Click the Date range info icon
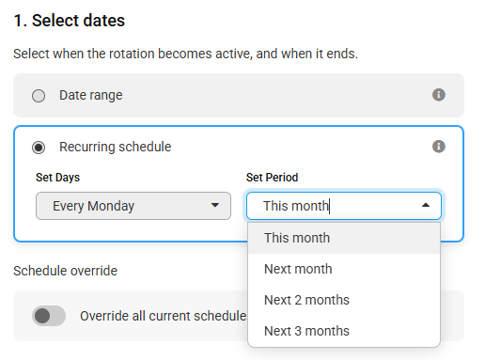This screenshot has height=360, width=485. tap(439, 95)
